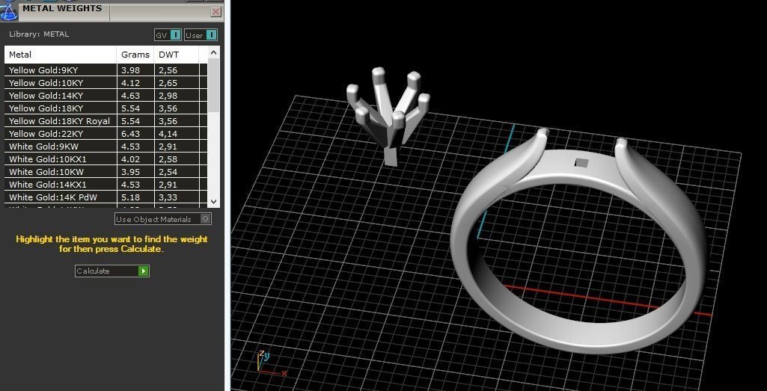The image size is (767, 391).
Task: Sort by the Grams column header
Action: (135, 55)
